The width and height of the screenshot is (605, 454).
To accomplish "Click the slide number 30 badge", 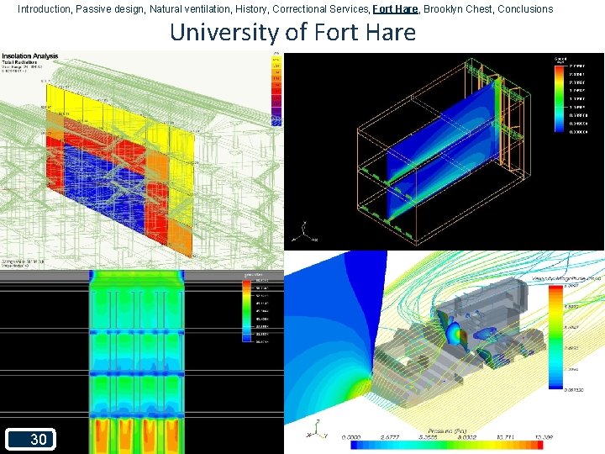I will coord(31,439).
